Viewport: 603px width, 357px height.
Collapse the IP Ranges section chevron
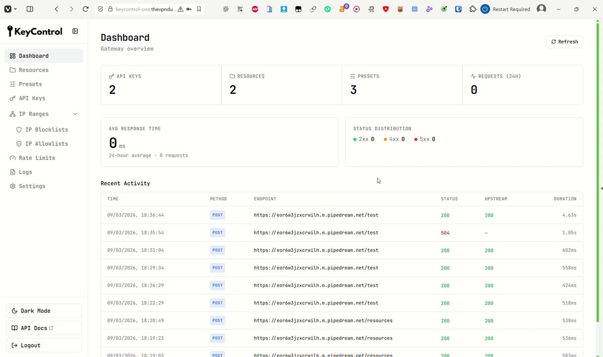75,114
